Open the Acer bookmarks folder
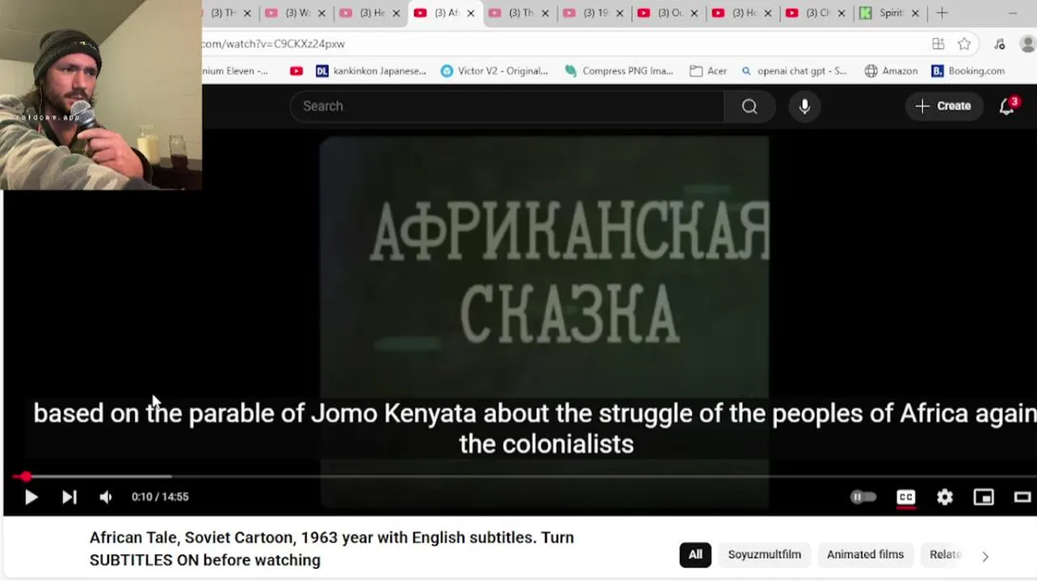The height and width of the screenshot is (581, 1037). tap(708, 71)
